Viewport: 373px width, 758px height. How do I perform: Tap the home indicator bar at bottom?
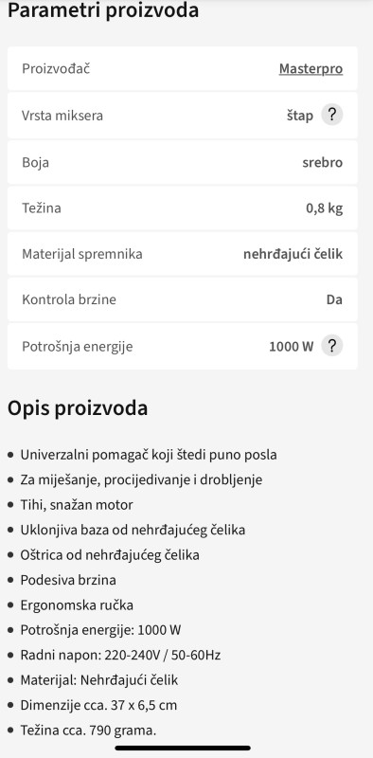click(183, 748)
